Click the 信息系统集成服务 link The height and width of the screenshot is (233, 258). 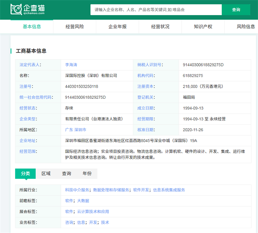169,190
